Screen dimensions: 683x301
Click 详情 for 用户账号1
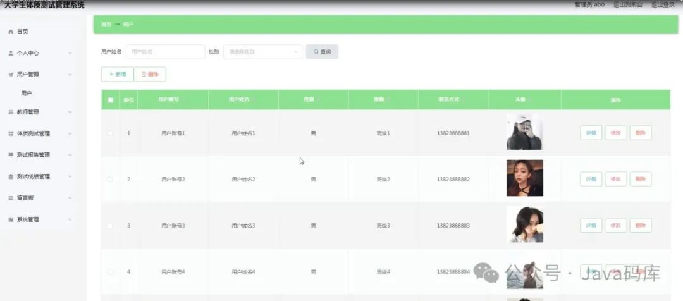click(x=591, y=133)
